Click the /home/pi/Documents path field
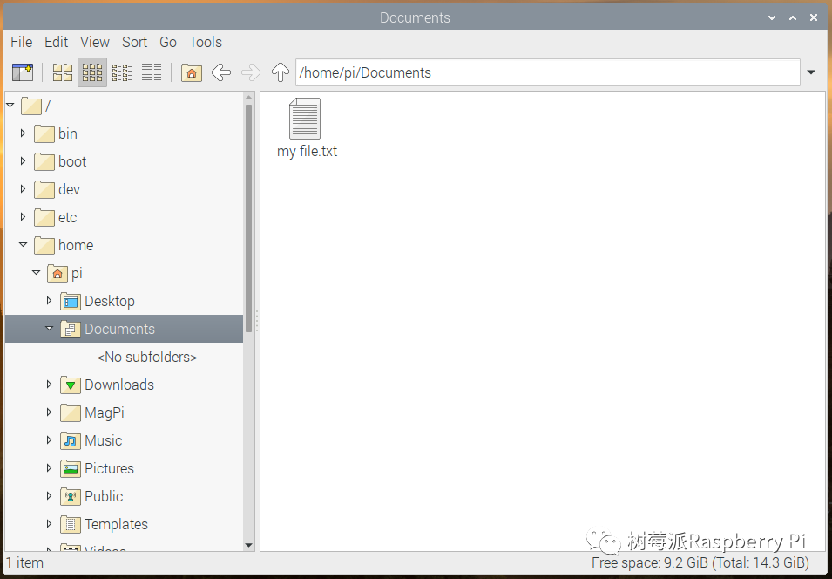This screenshot has height=579, width=832. point(547,72)
